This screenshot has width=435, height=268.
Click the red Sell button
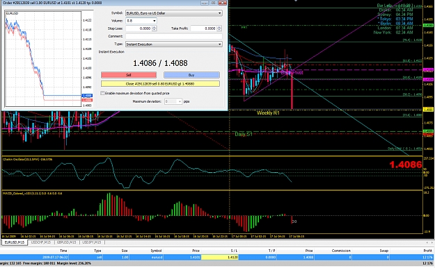129,75
